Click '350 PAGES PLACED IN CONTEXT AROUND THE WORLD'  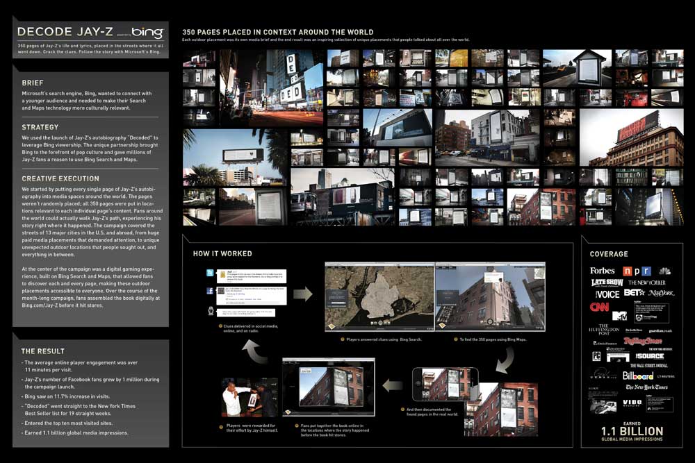click(x=277, y=32)
